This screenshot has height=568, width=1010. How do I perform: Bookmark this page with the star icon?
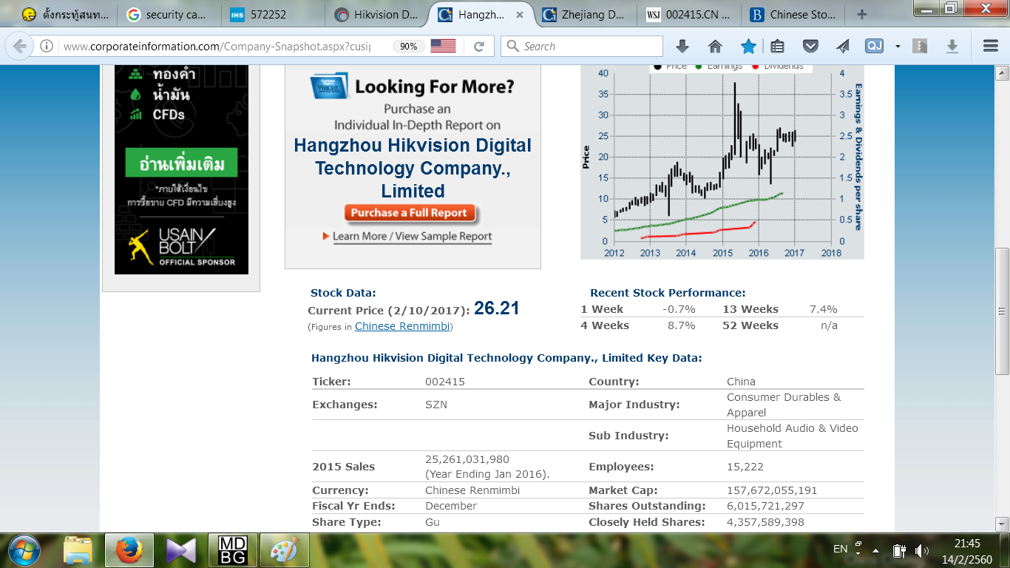748,46
